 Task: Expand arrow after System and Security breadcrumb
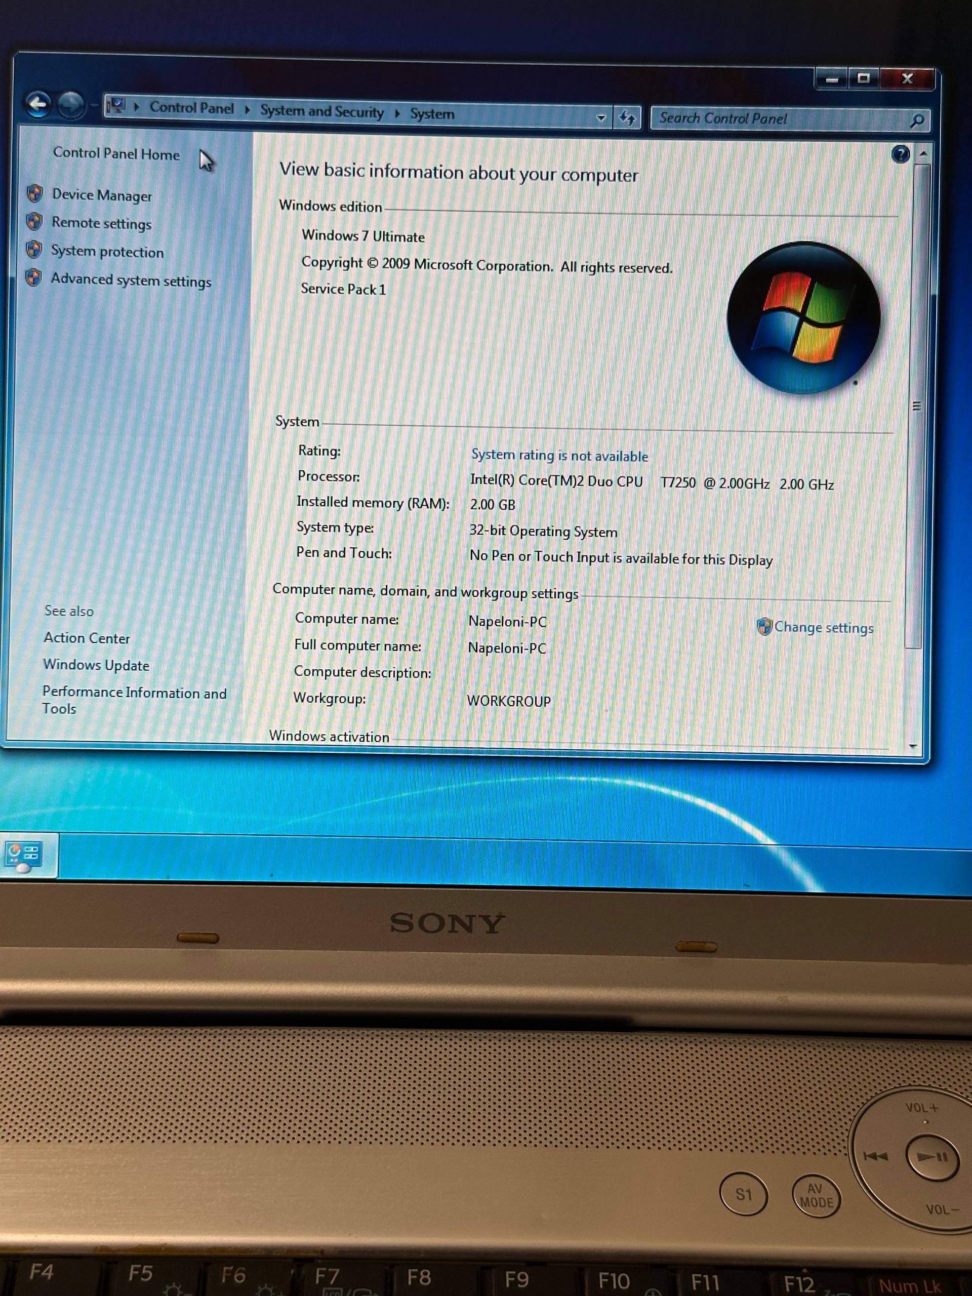click(x=397, y=113)
